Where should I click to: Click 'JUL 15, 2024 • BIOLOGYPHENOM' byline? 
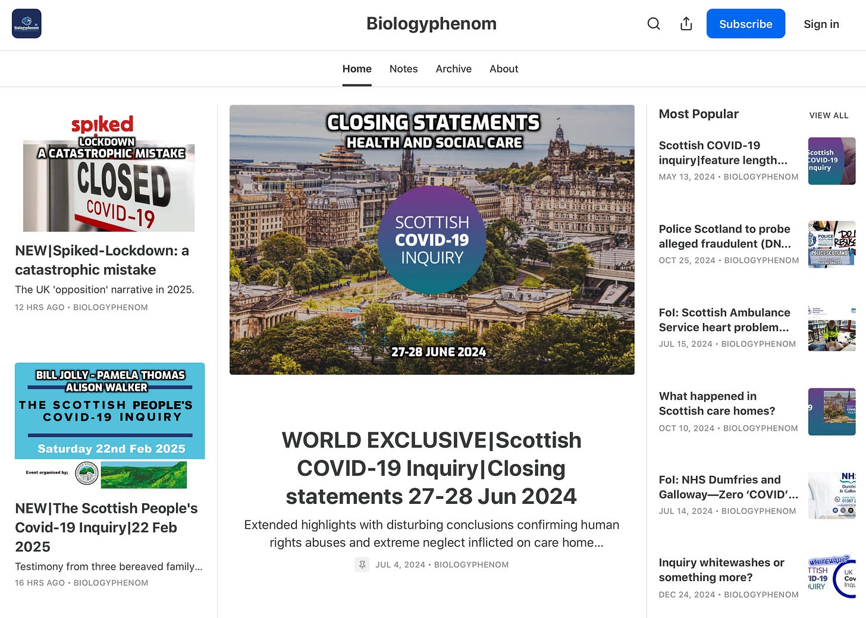727,344
